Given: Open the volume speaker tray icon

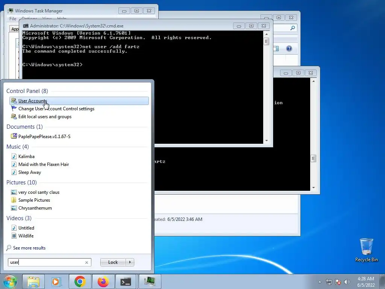Looking at the screenshot, I should [347, 282].
